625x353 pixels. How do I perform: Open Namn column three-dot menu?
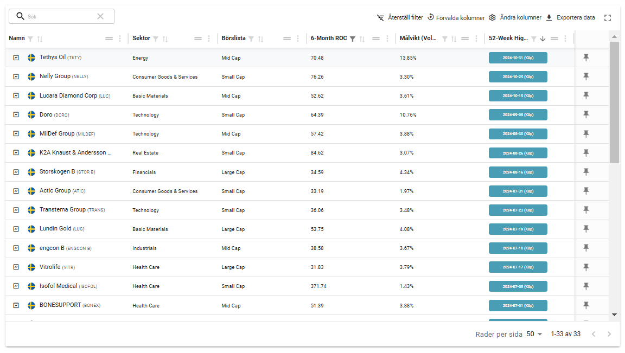click(120, 38)
